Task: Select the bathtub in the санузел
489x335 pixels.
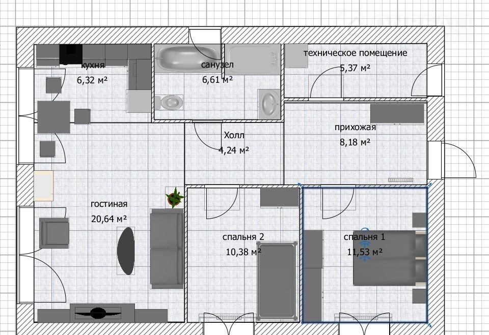Action: click(x=186, y=58)
